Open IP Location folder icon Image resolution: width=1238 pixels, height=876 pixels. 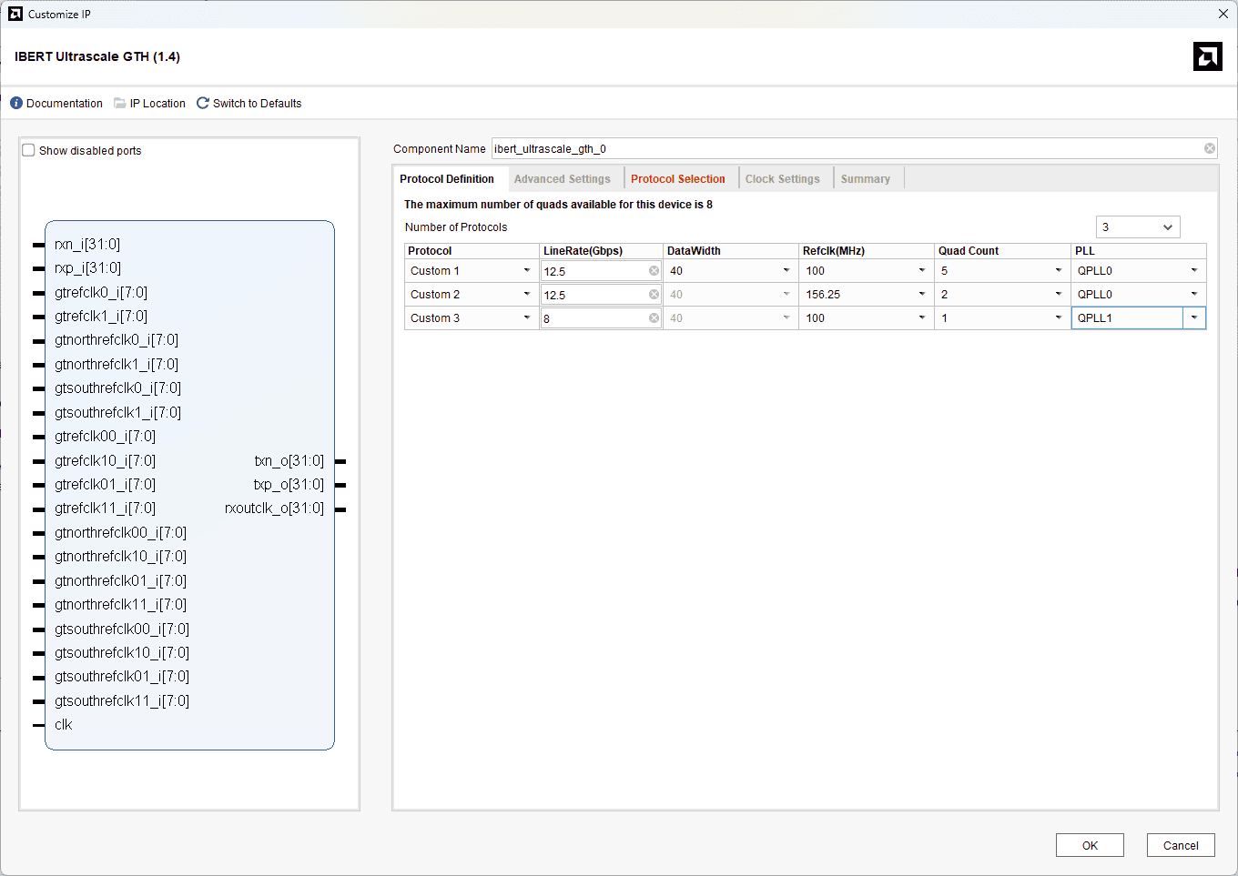(x=120, y=104)
